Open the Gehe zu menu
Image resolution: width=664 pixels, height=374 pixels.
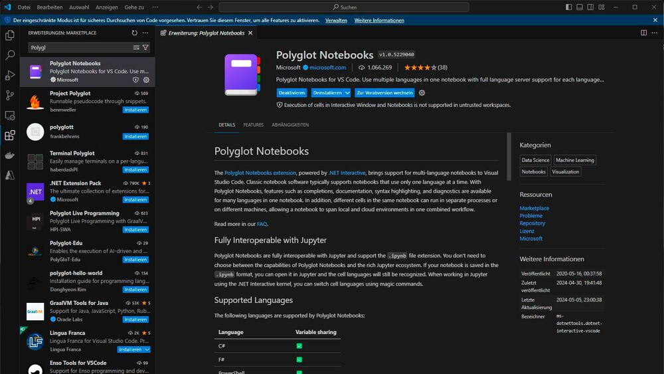tap(134, 7)
